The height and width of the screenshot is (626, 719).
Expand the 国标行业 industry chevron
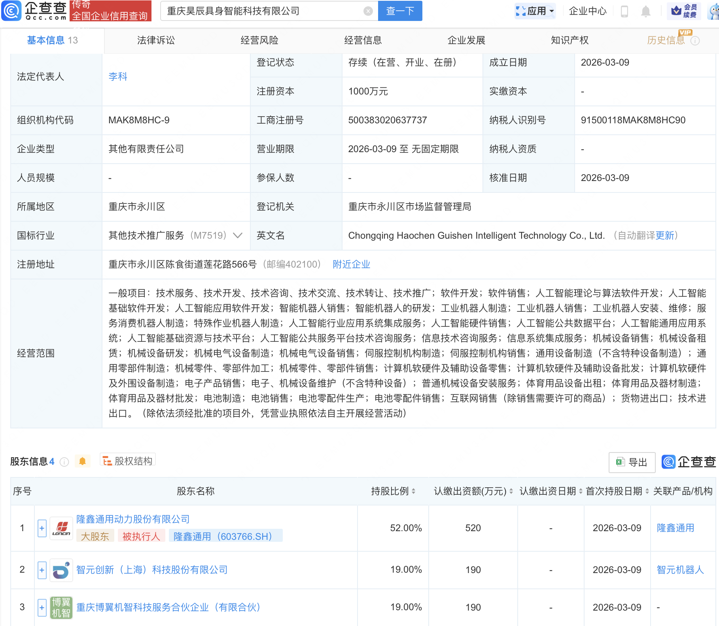[238, 236]
